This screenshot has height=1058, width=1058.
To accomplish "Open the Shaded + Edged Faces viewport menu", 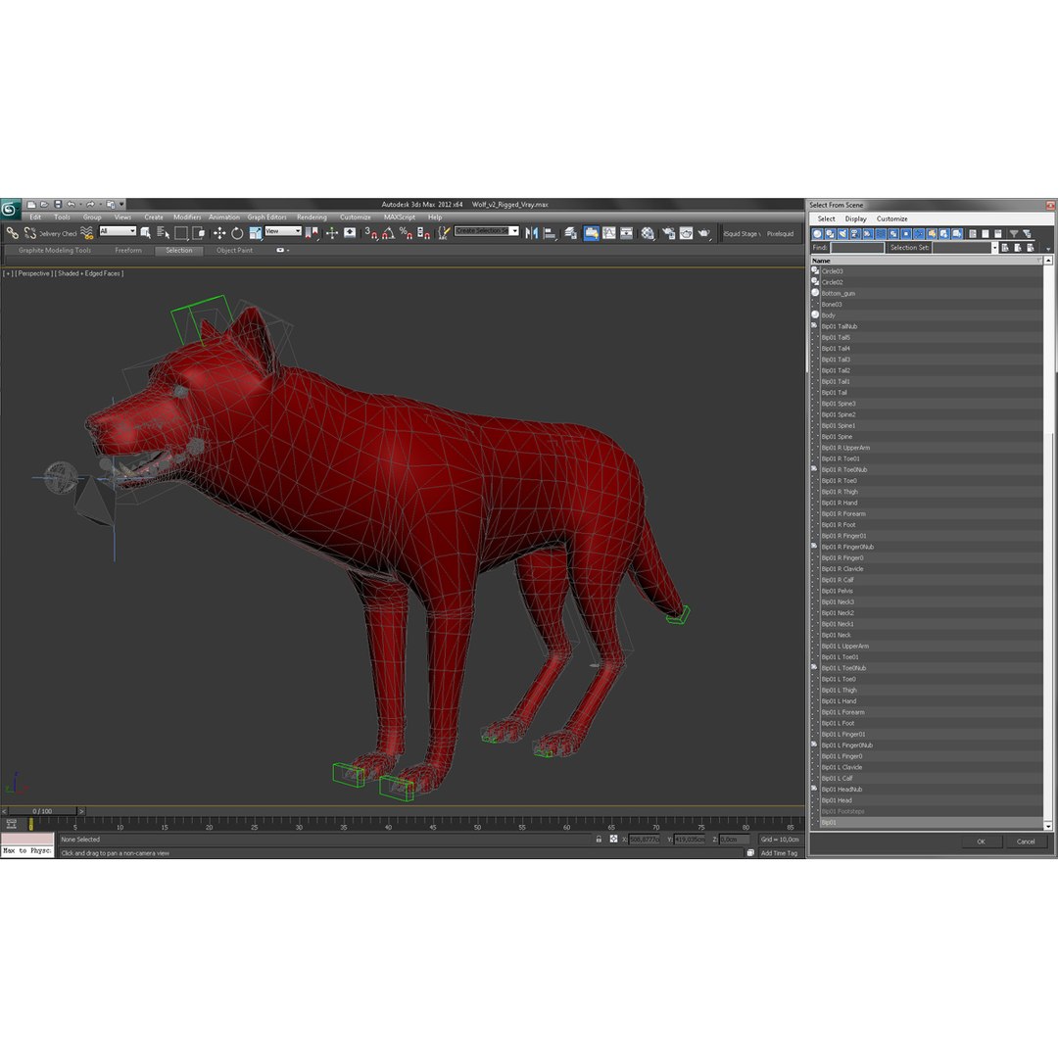I will (88, 274).
